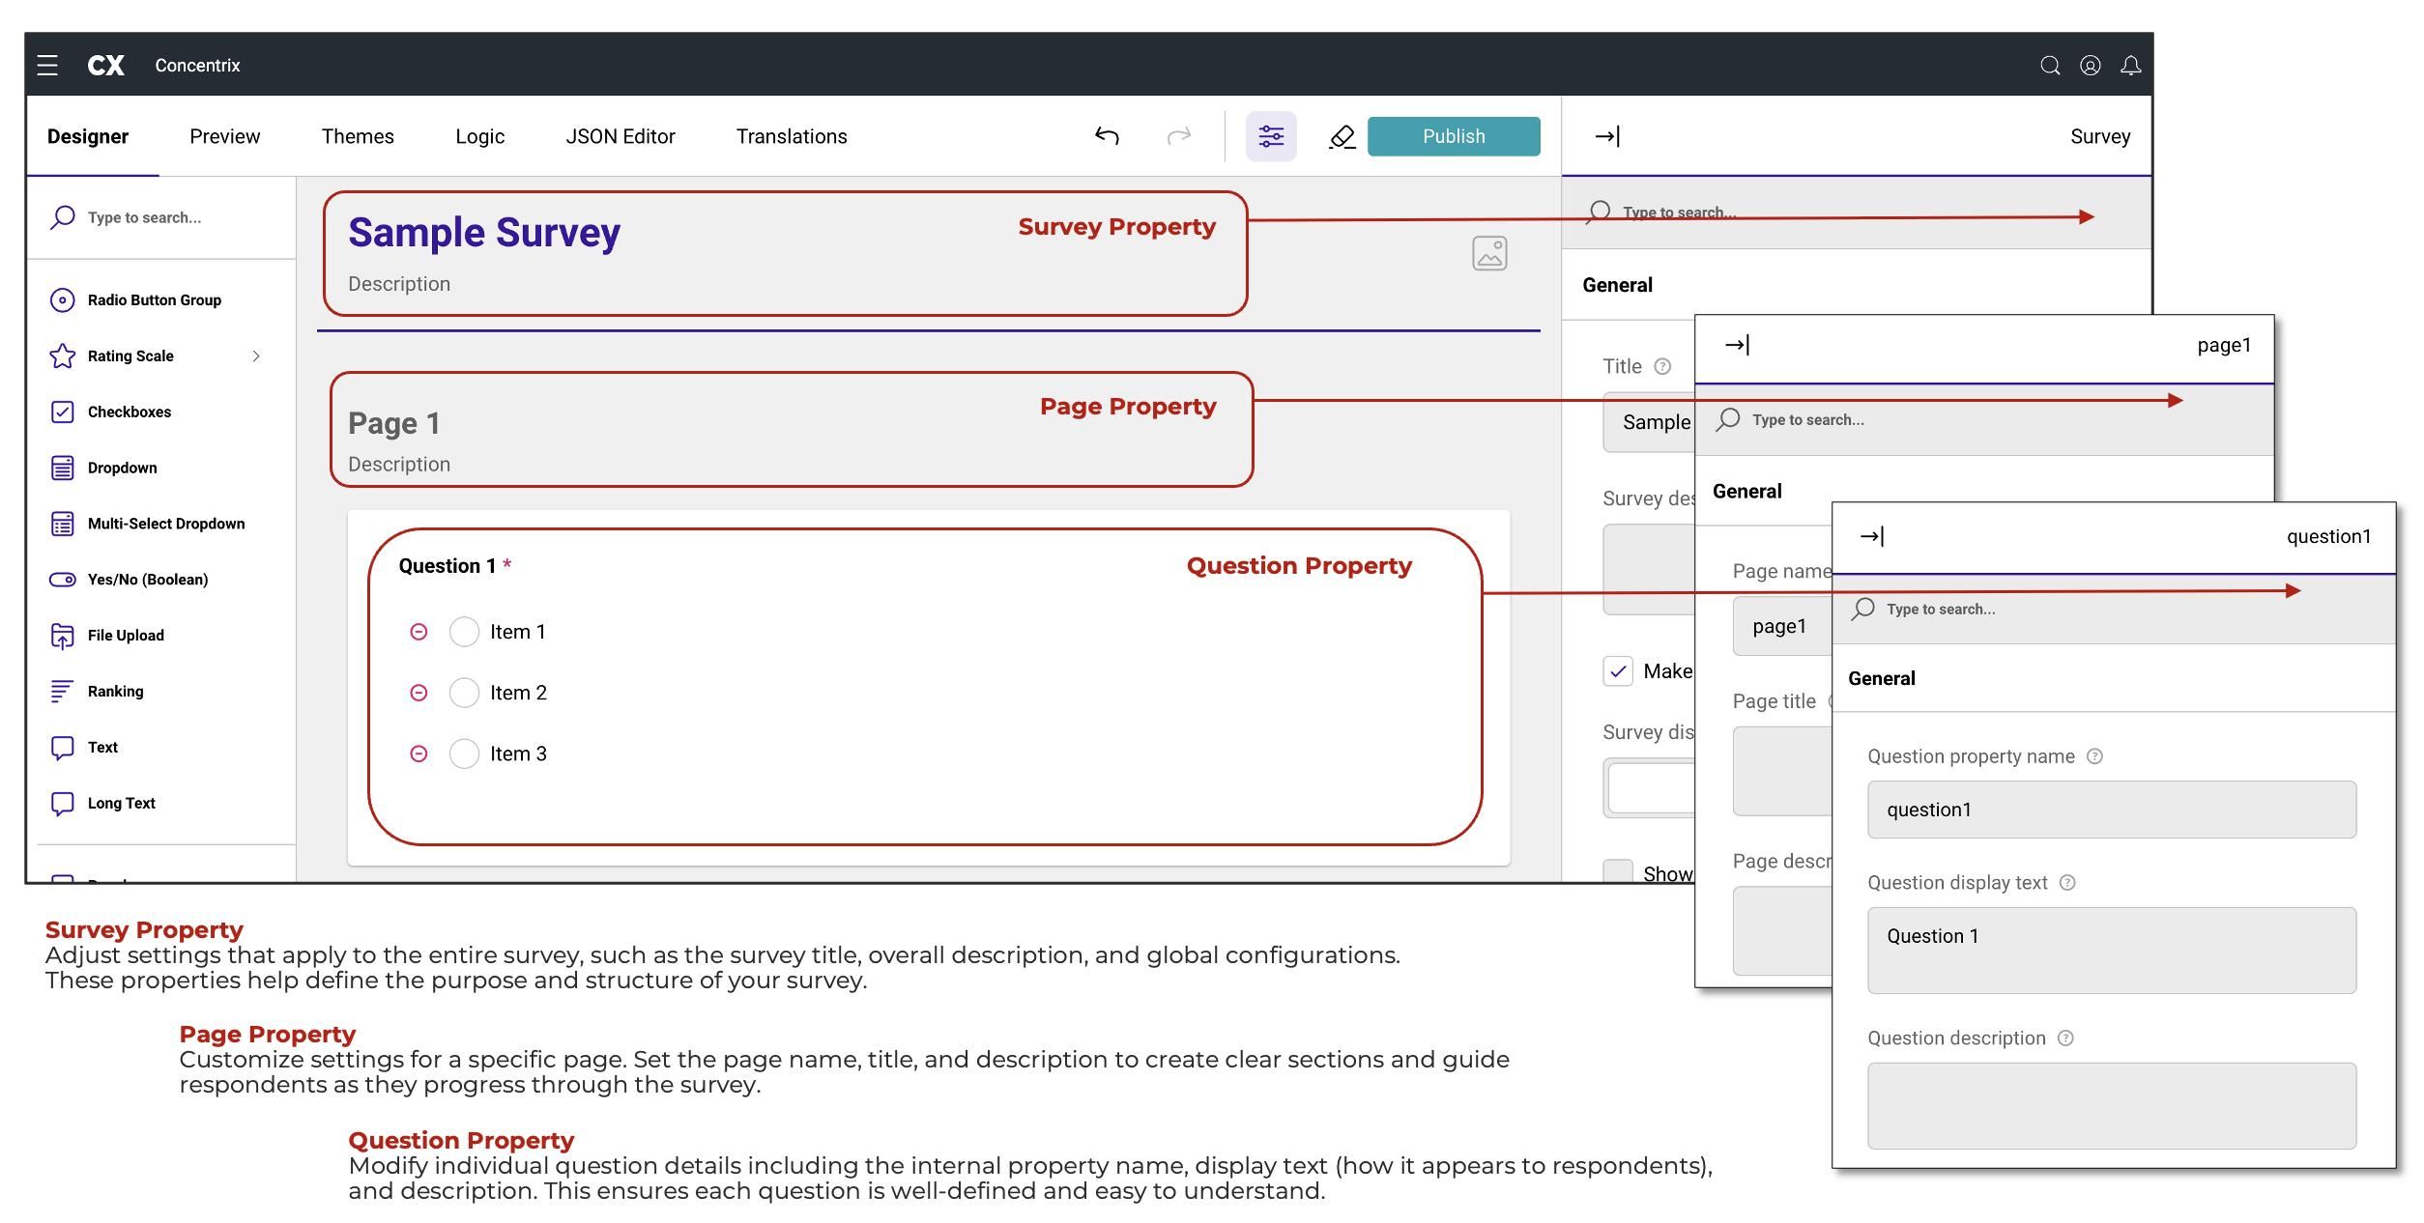Add a Dropdown question from toolbox
Viewport: 2424px width, 1223px height.
(122, 468)
